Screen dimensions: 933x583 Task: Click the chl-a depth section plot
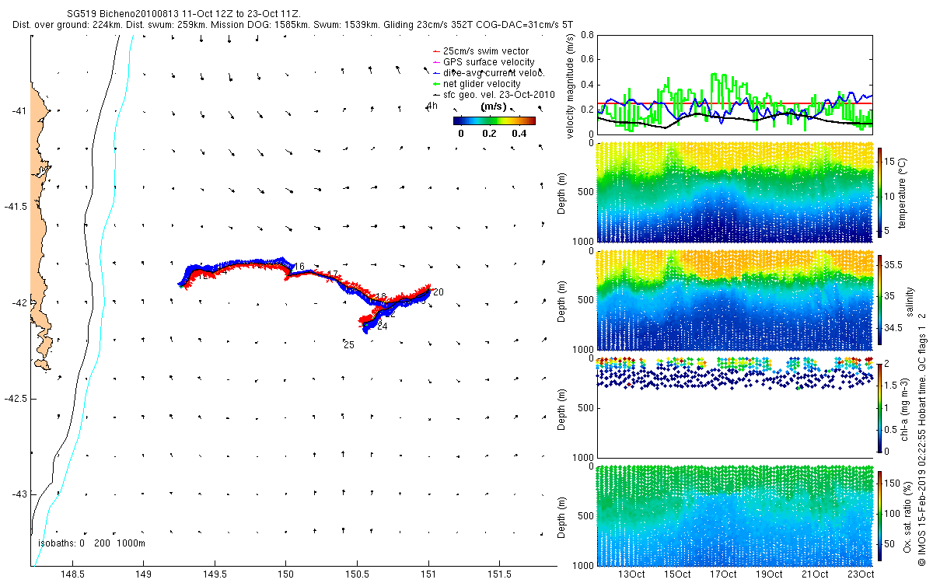(735, 407)
